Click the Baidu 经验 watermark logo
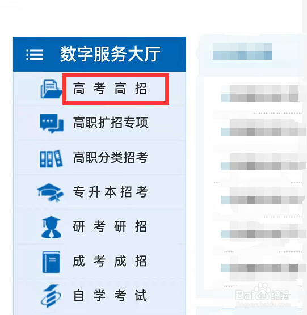The height and width of the screenshot is (315, 307). (263, 295)
